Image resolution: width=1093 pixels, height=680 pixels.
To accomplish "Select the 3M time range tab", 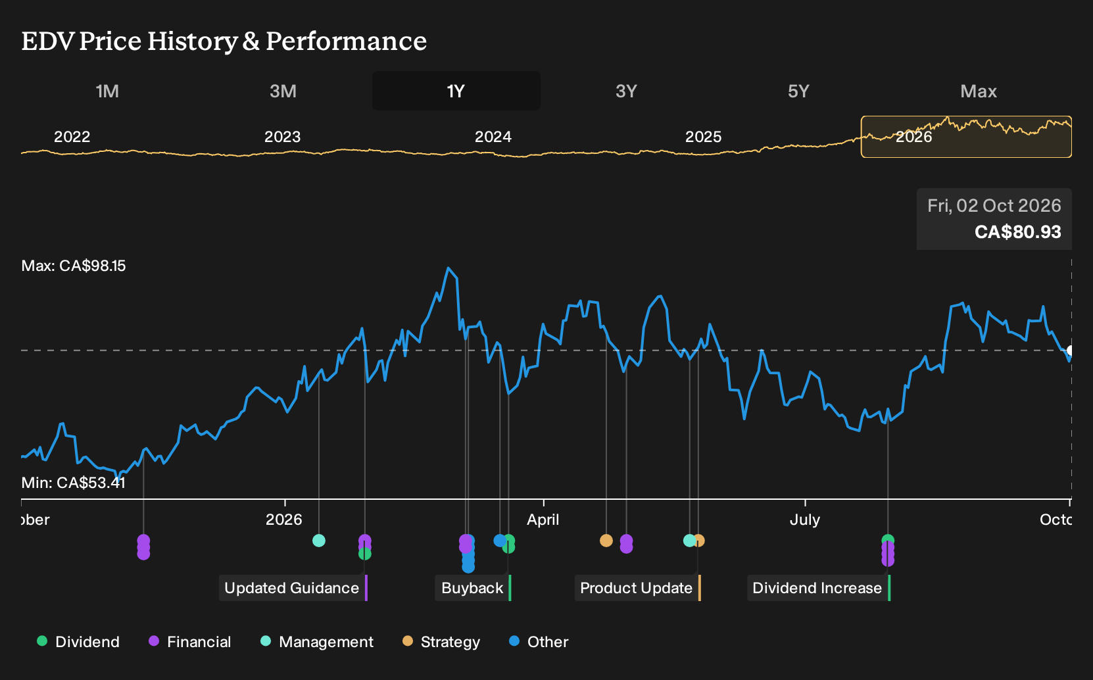I will tap(283, 91).
